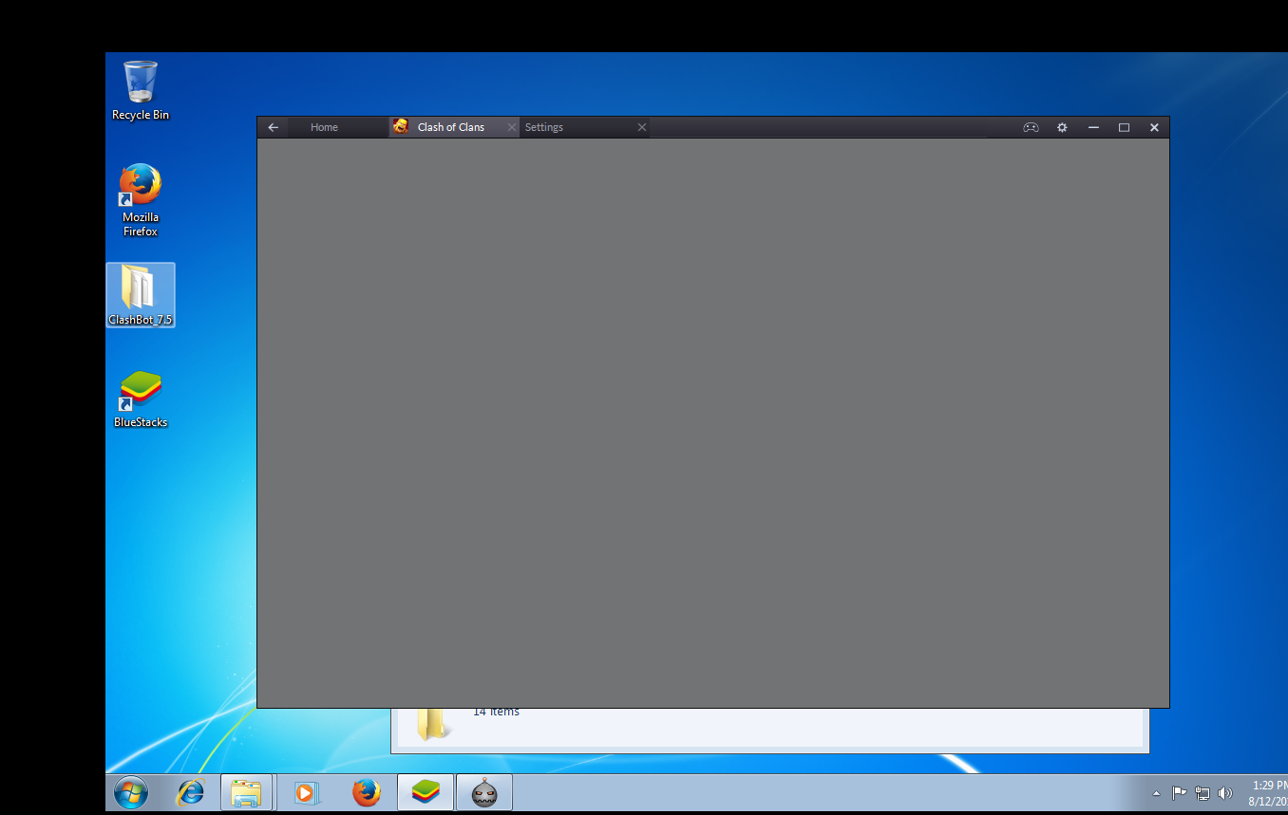Close the BlueStacks window
Screen dimensions: 1288x815
coord(1154,127)
